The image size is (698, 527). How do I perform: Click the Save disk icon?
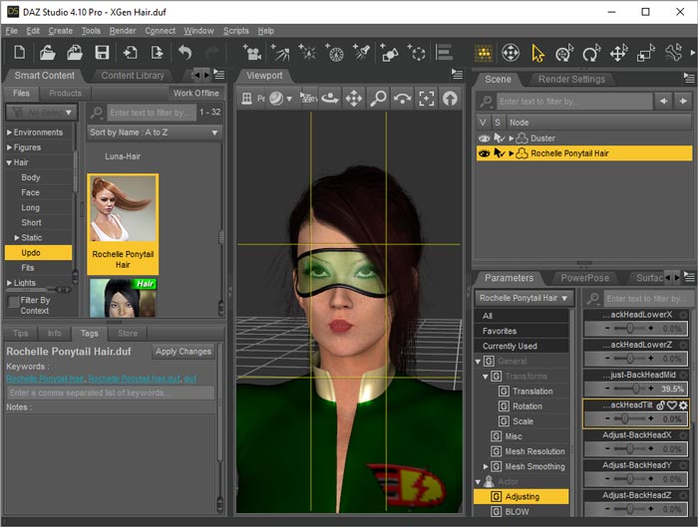102,53
